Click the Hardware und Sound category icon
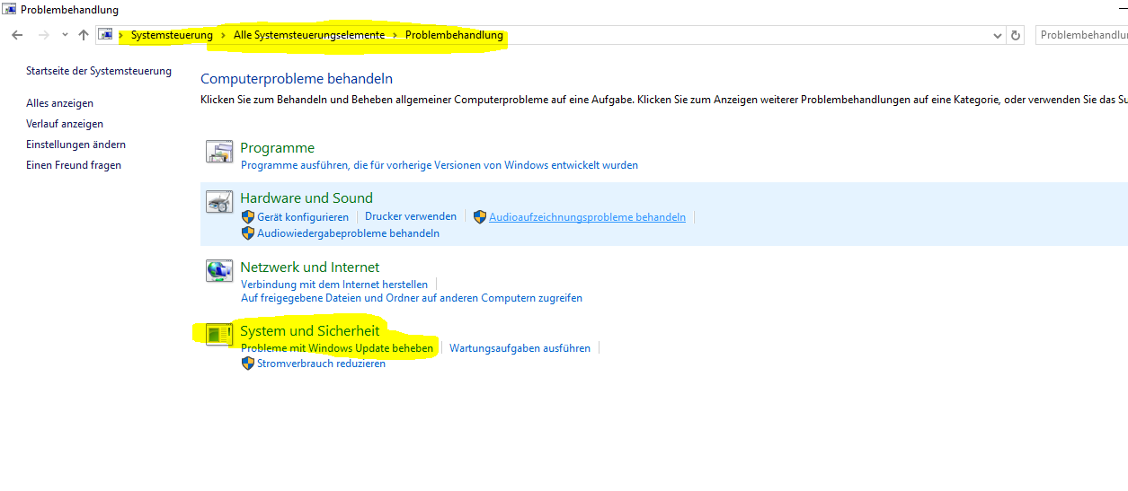 pyautogui.click(x=219, y=202)
